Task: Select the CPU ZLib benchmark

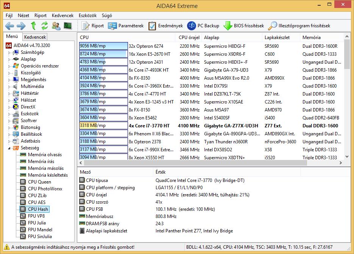Action: point(37,196)
